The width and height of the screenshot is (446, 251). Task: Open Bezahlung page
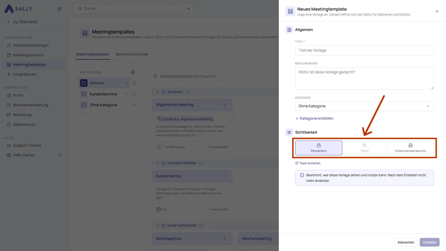coord(34,115)
